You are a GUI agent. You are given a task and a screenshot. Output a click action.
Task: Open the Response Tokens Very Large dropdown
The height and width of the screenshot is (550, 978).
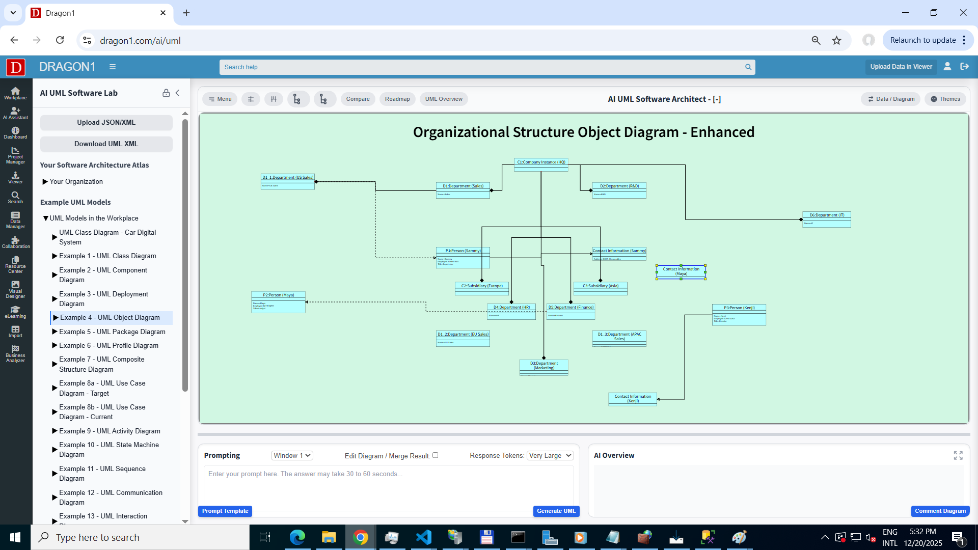550,455
